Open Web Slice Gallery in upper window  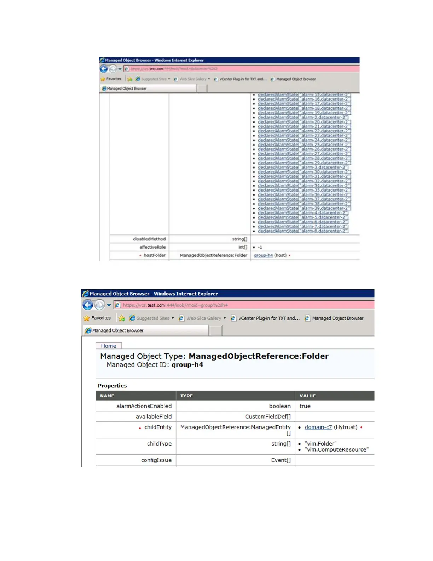(x=190, y=79)
